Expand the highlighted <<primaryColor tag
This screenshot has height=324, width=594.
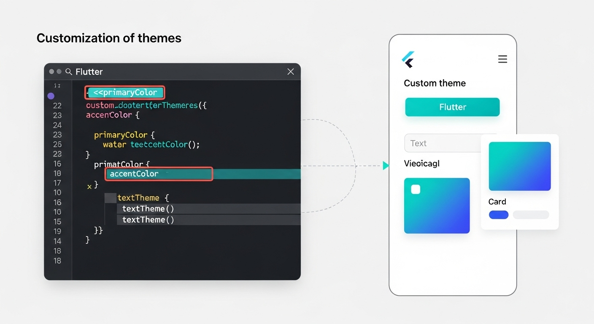click(125, 92)
